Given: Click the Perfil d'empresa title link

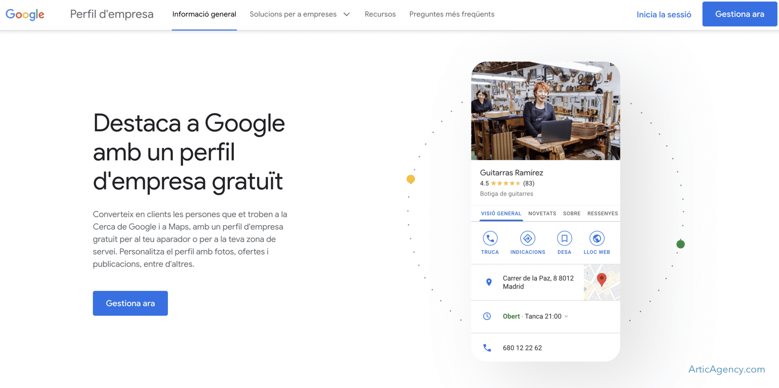Looking at the screenshot, I should coord(112,14).
